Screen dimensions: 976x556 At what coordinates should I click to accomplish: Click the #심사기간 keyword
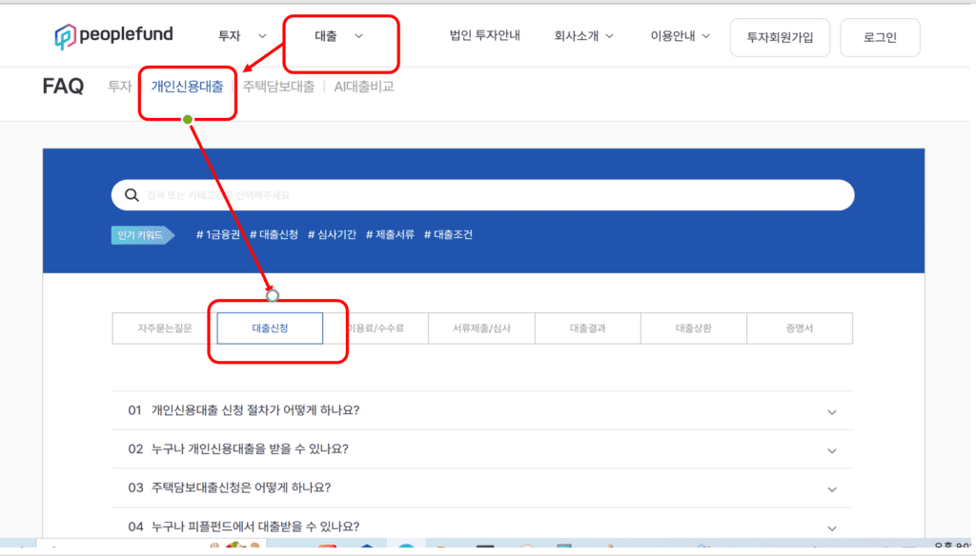tap(332, 234)
